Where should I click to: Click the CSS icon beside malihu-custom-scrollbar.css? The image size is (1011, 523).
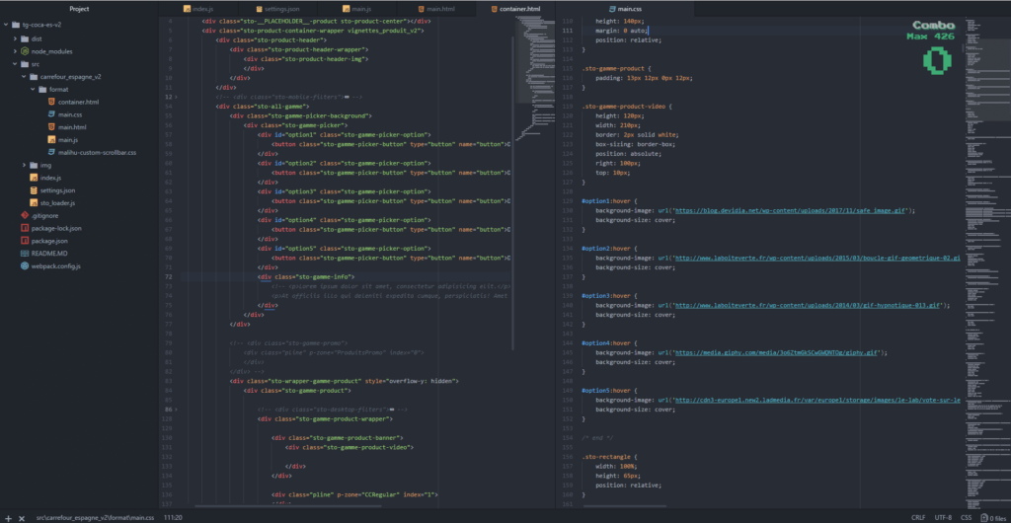click(x=51, y=153)
